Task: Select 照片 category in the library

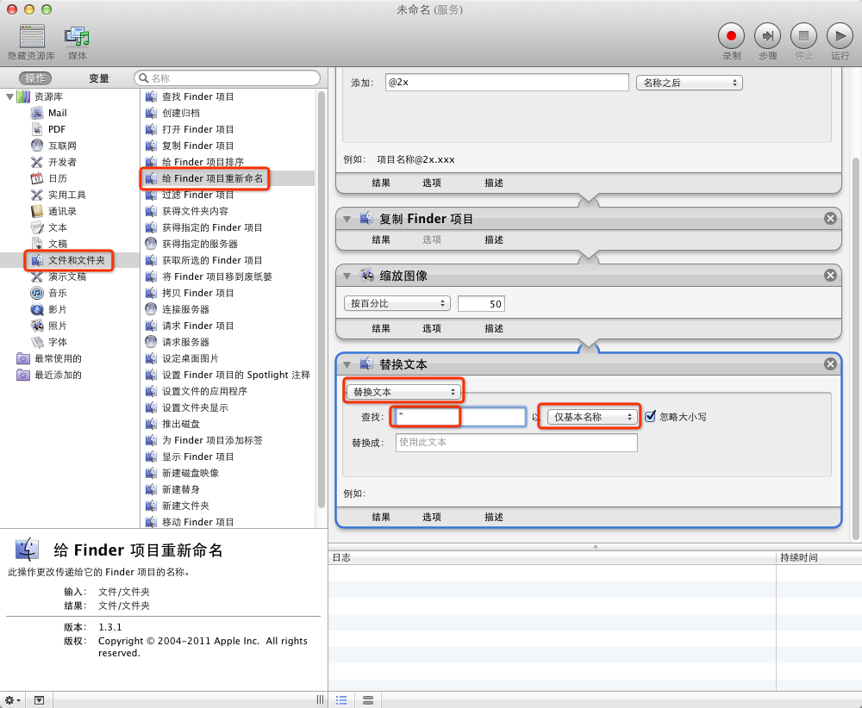Action: [x=57, y=326]
